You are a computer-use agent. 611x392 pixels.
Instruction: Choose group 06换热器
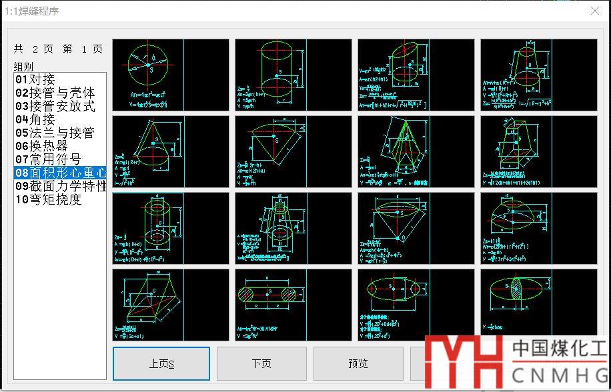[x=60, y=146]
